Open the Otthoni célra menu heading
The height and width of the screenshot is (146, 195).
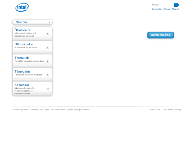(x=24, y=44)
